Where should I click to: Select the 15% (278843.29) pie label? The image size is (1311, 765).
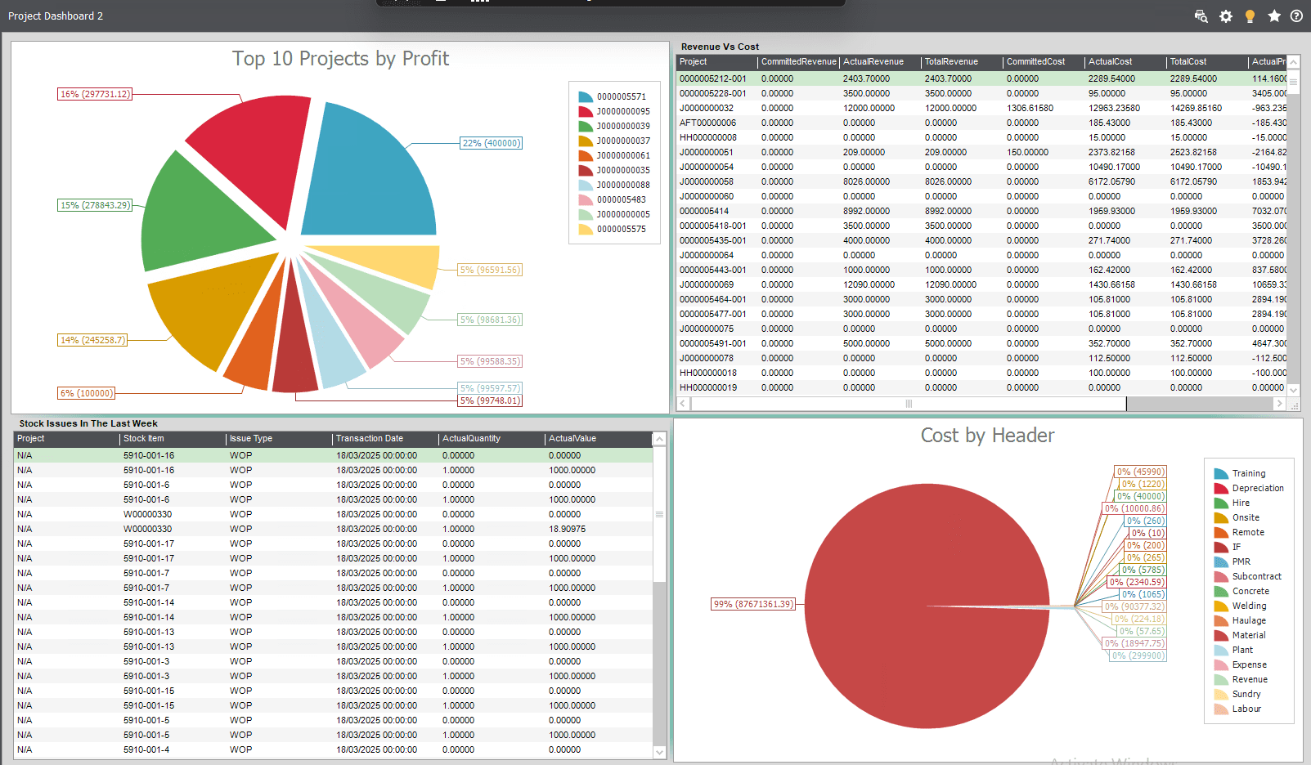pos(95,205)
